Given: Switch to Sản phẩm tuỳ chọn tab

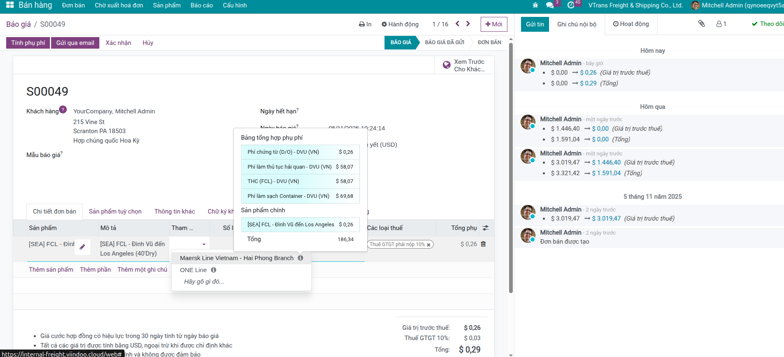Looking at the screenshot, I should point(115,211).
